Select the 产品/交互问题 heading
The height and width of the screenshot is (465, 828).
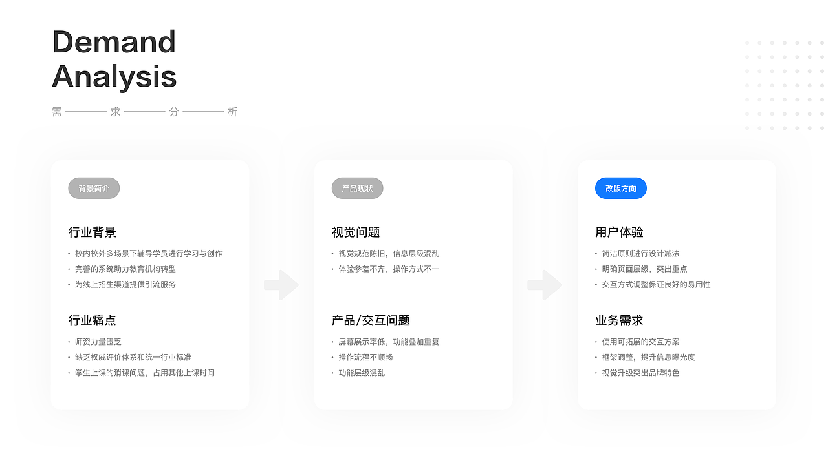[x=371, y=320]
